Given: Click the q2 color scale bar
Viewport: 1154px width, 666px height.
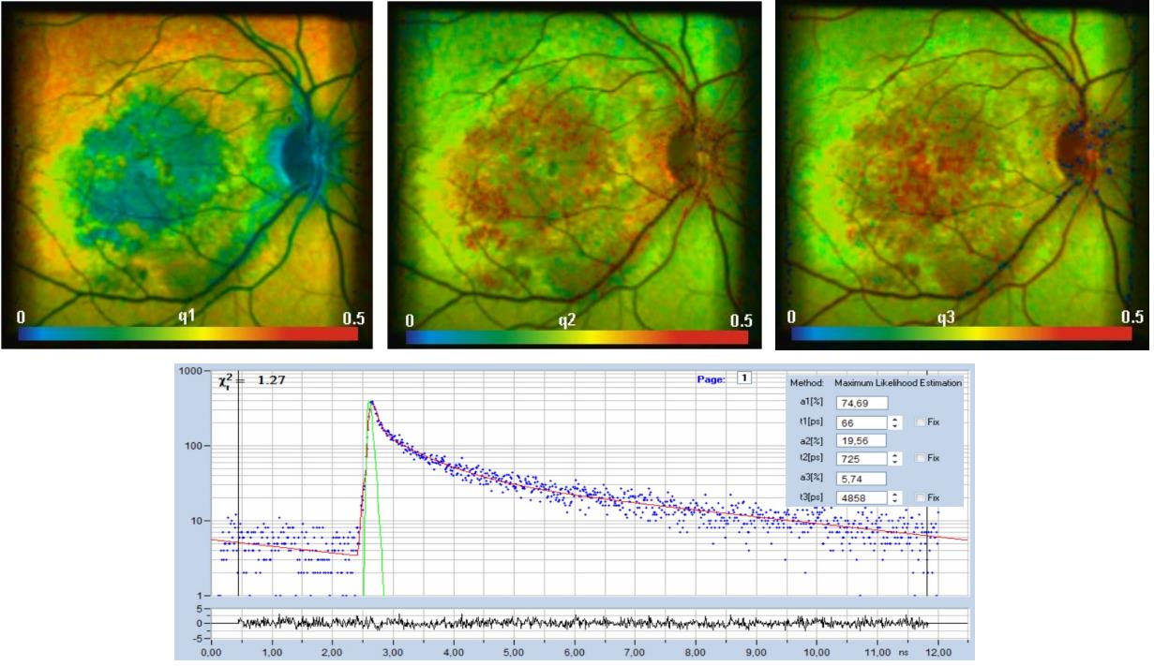Looking at the screenshot, I should [x=577, y=337].
